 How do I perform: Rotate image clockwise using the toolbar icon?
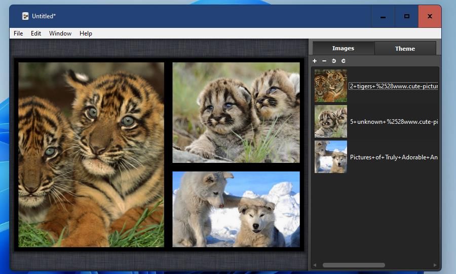344,61
